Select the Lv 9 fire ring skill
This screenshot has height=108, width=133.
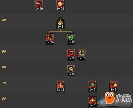(x=71, y=55)
